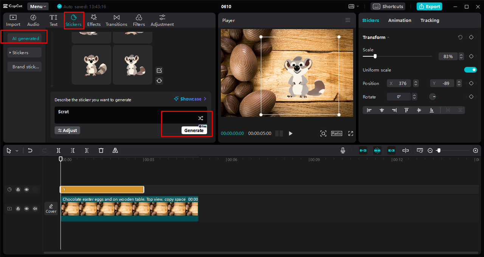Add keyframe for Transform

(471, 37)
